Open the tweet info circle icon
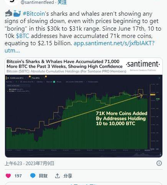Viewport: 167px width, 185px height. point(159,163)
